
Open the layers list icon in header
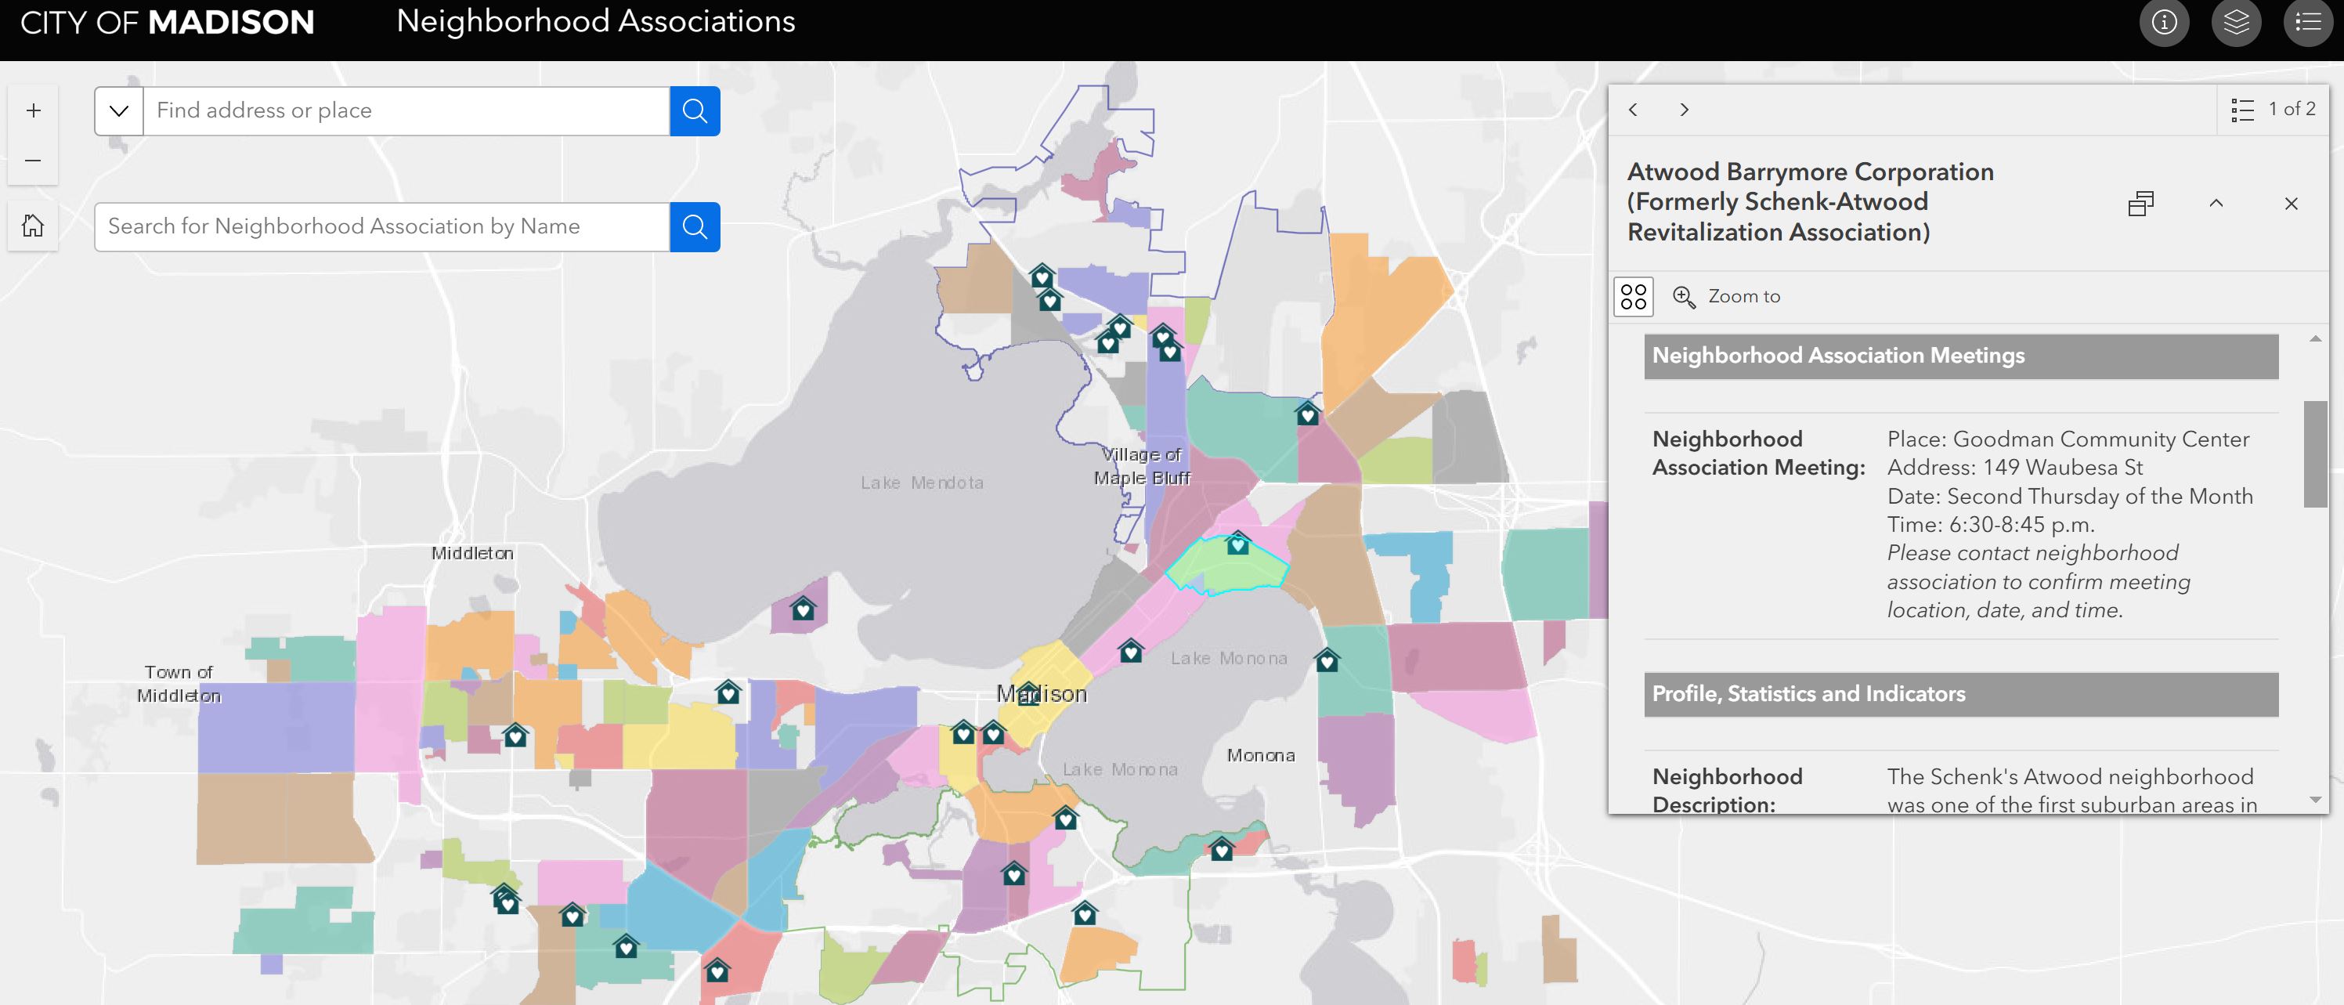coord(2236,22)
